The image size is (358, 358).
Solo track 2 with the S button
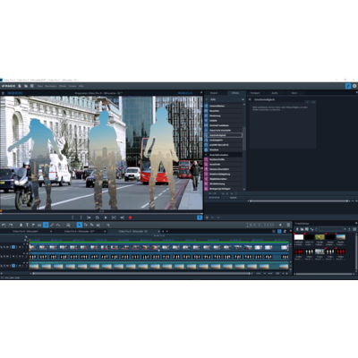coord(4,256)
